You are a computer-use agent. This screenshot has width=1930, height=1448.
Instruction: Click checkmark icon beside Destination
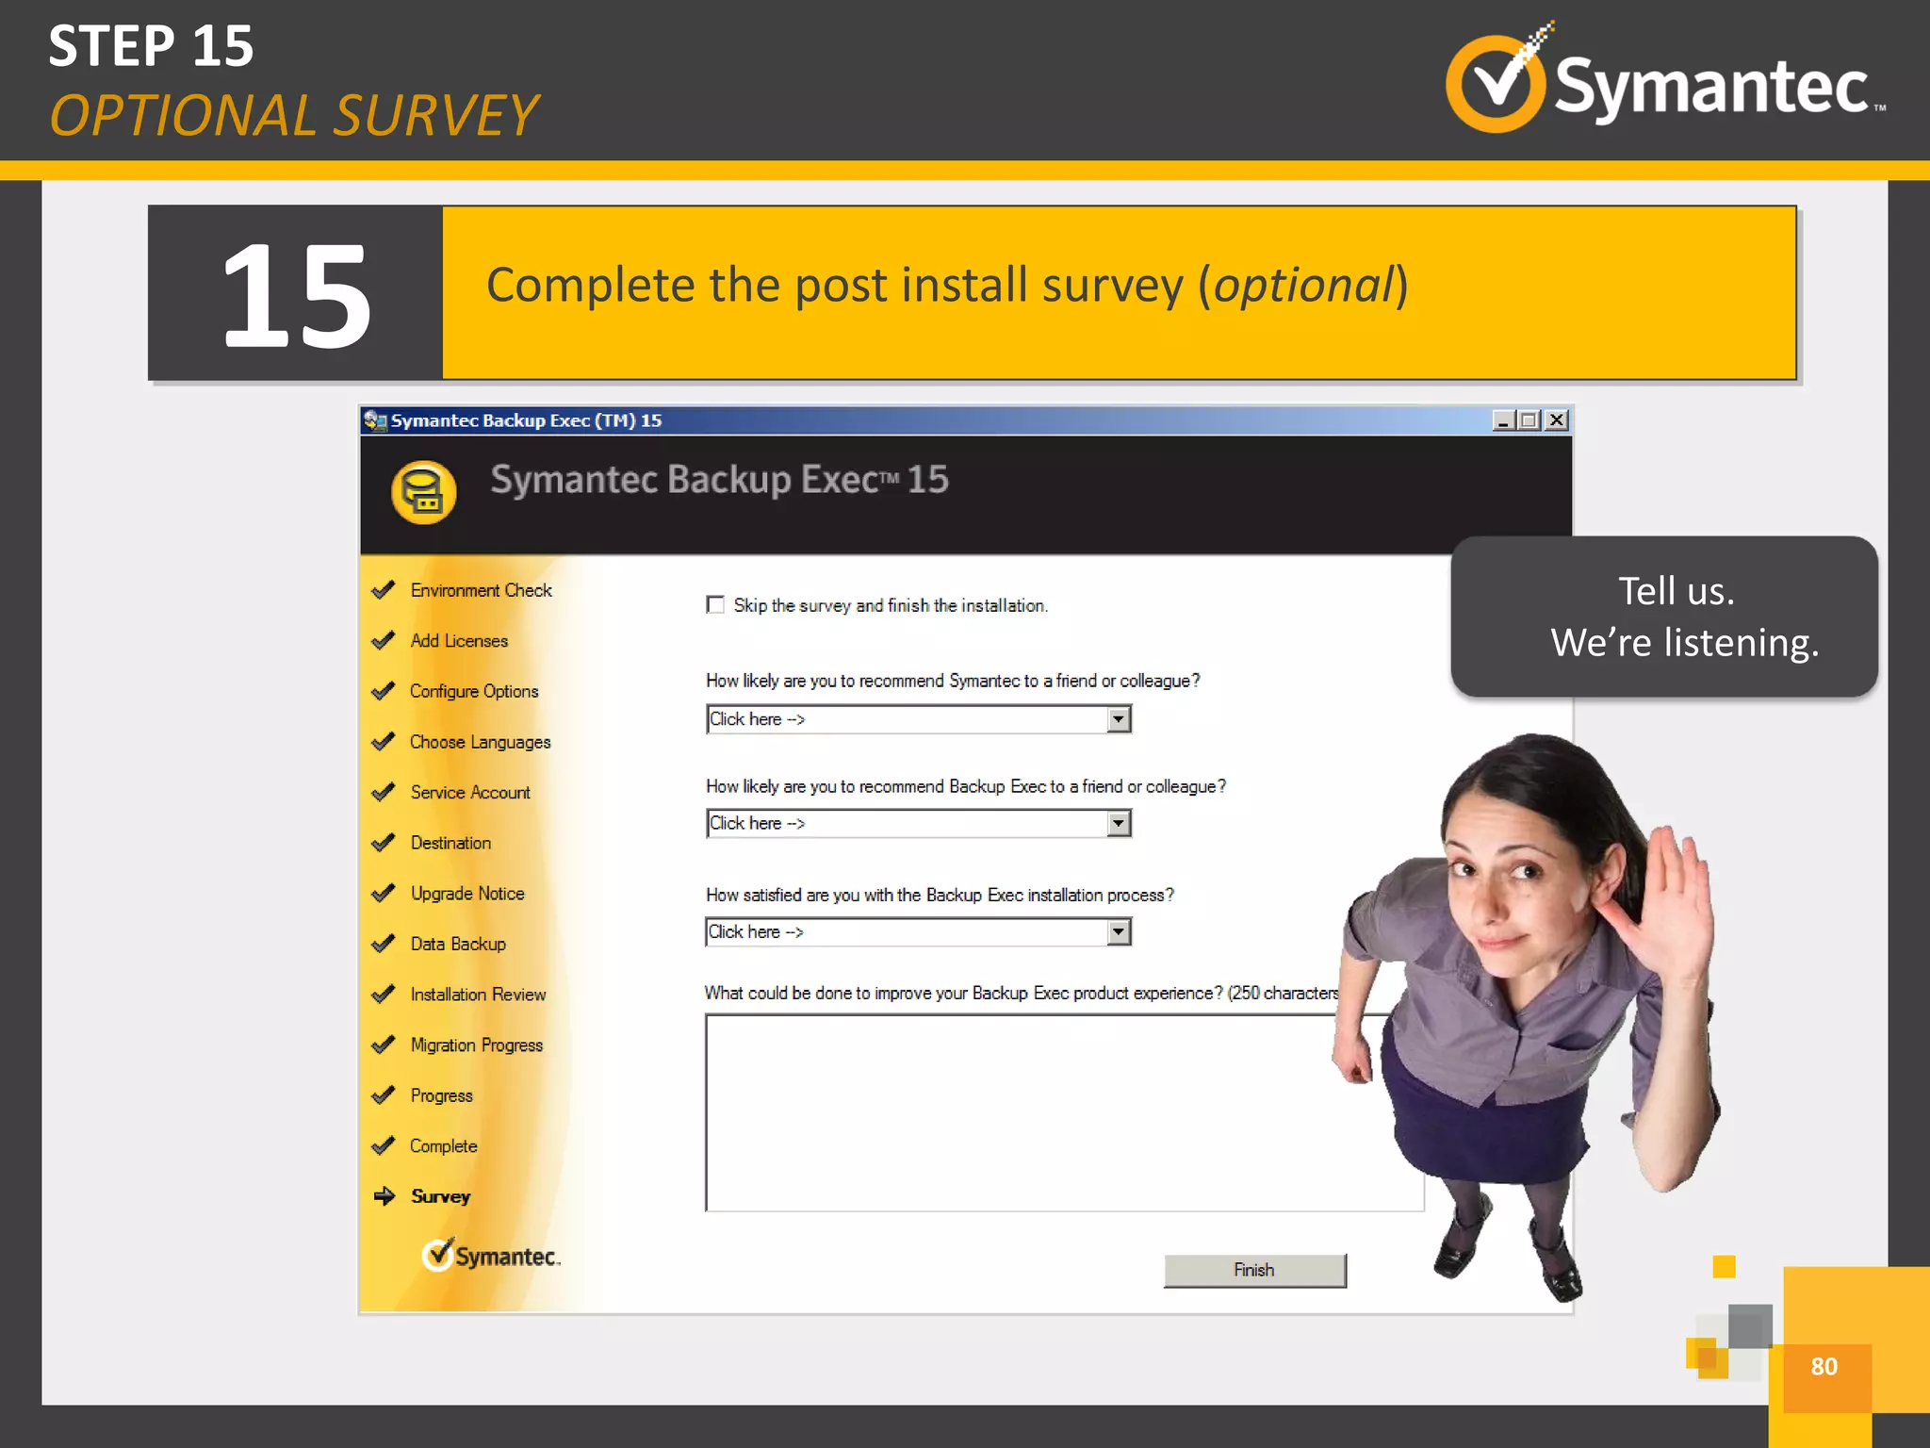pos(383,843)
